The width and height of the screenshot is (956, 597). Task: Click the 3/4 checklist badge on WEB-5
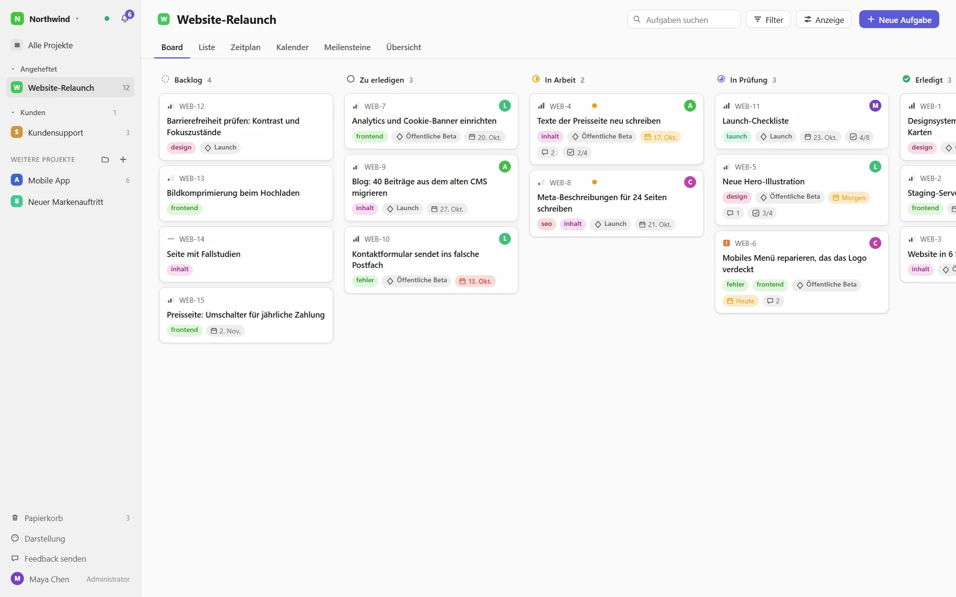click(762, 213)
